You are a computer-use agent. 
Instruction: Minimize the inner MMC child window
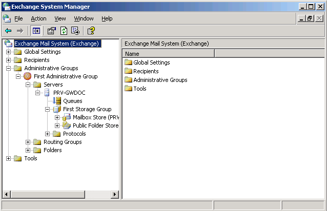point(301,18)
